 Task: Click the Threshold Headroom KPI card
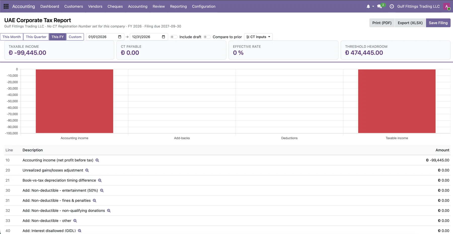pos(395,50)
